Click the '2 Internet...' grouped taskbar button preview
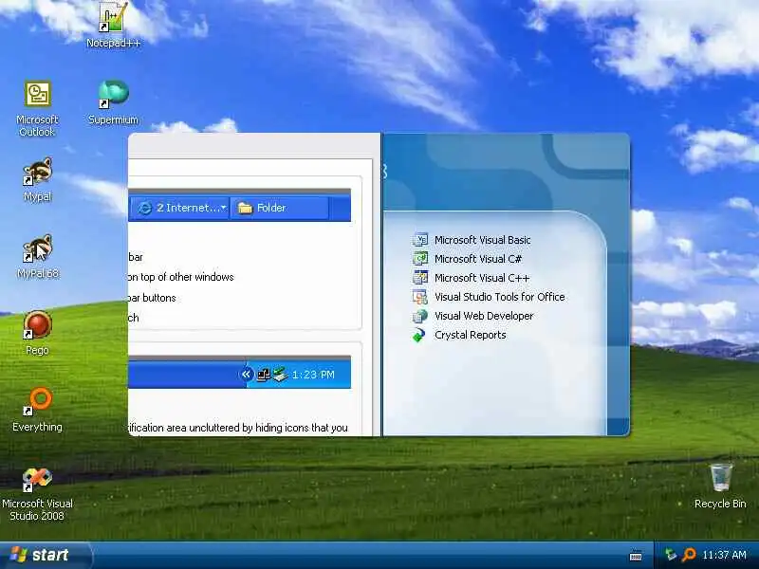The height and width of the screenshot is (569, 759). (x=180, y=208)
